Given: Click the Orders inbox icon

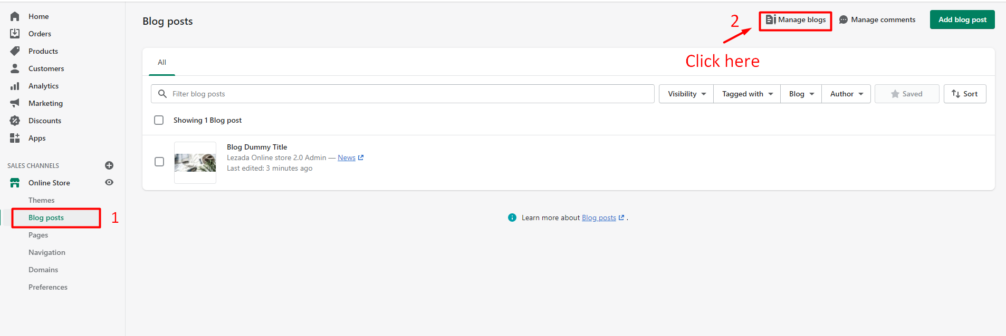Looking at the screenshot, I should [15, 34].
